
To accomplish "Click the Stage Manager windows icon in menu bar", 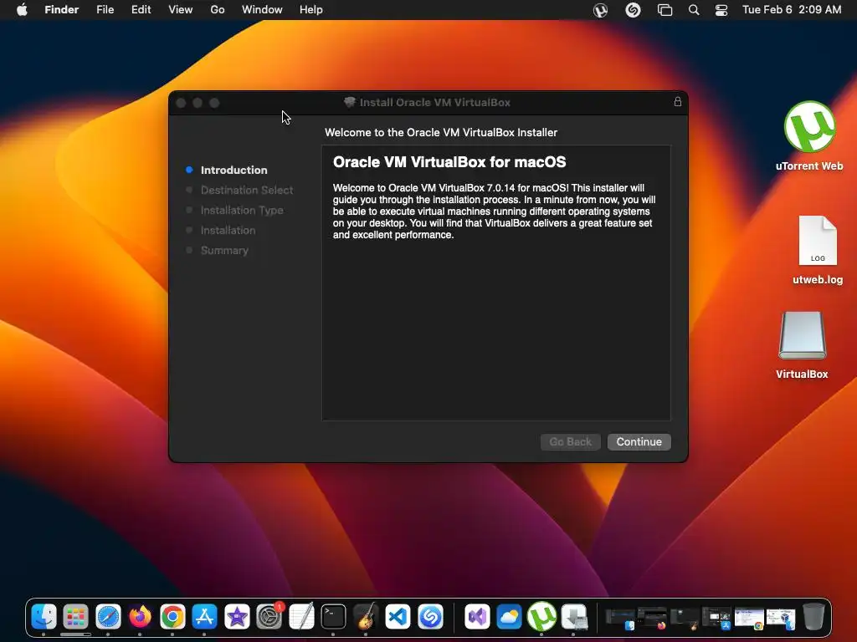I will point(665,10).
